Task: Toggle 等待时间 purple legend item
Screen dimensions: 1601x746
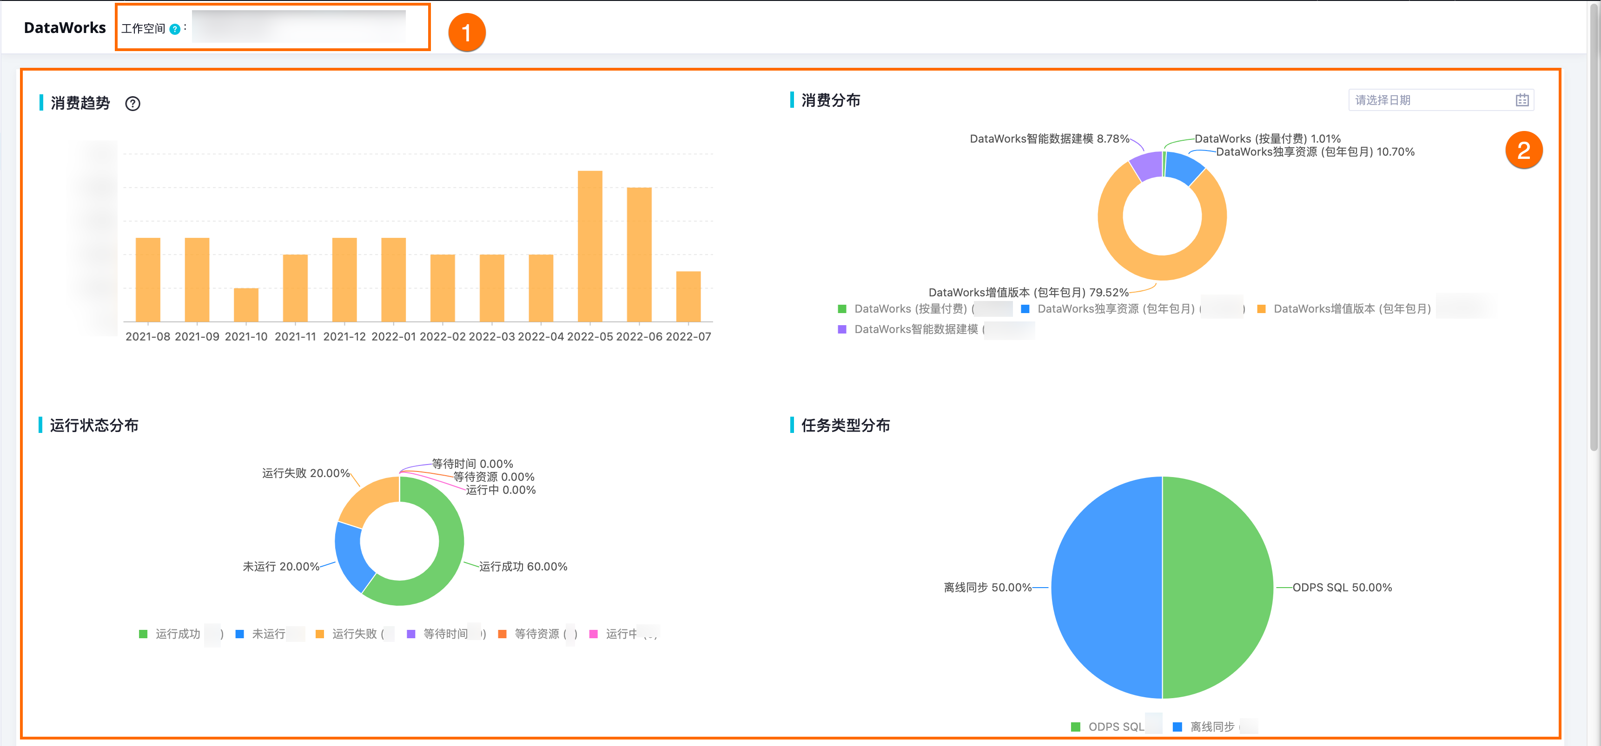Action: pyautogui.click(x=446, y=634)
